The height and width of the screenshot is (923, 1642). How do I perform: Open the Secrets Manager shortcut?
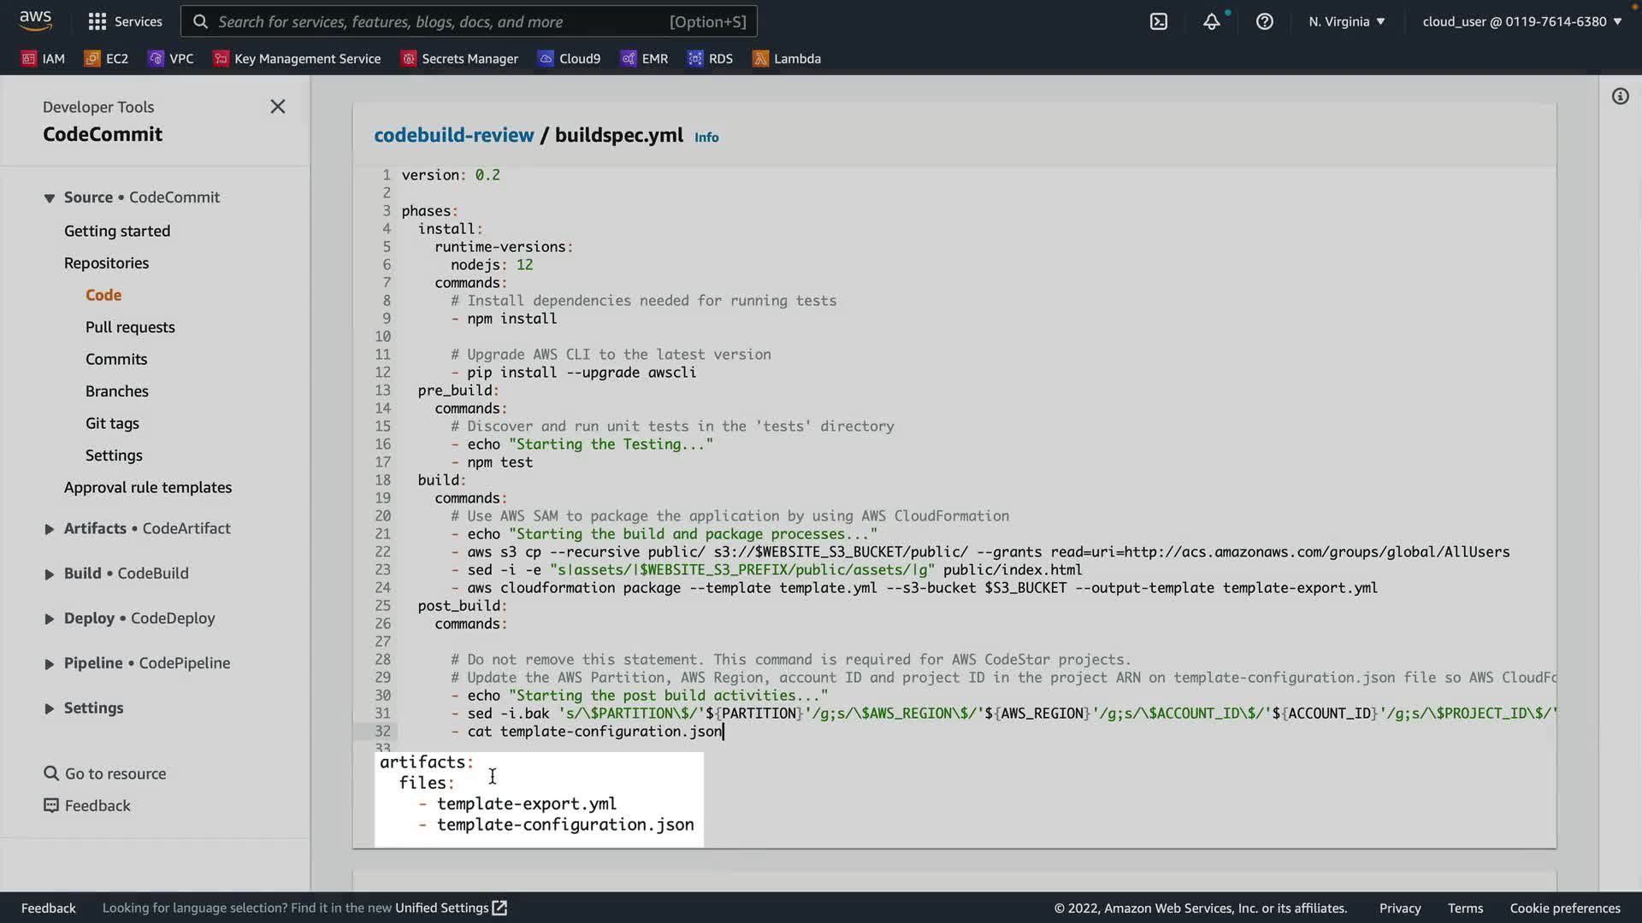tap(460, 58)
